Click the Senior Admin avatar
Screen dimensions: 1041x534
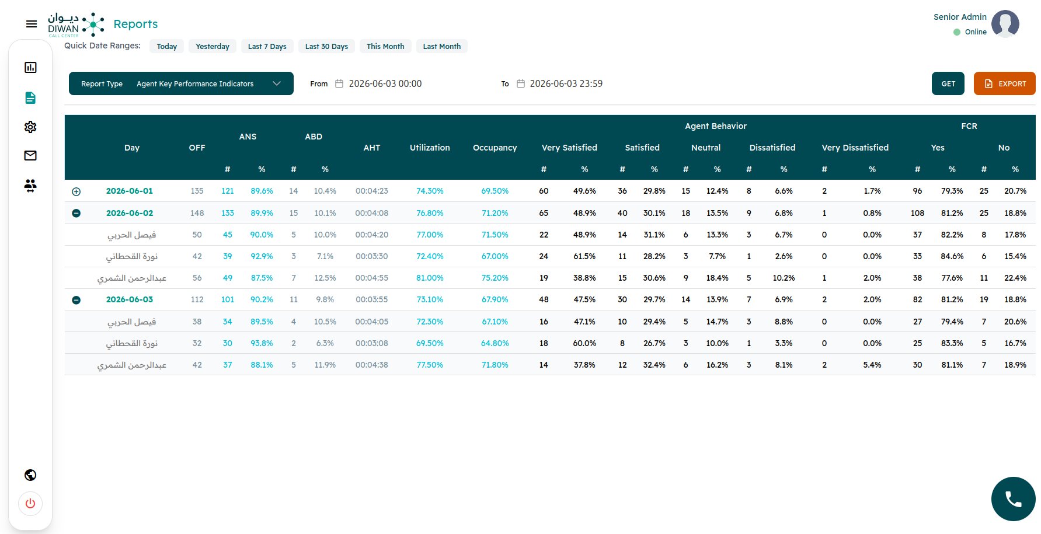tap(1005, 24)
